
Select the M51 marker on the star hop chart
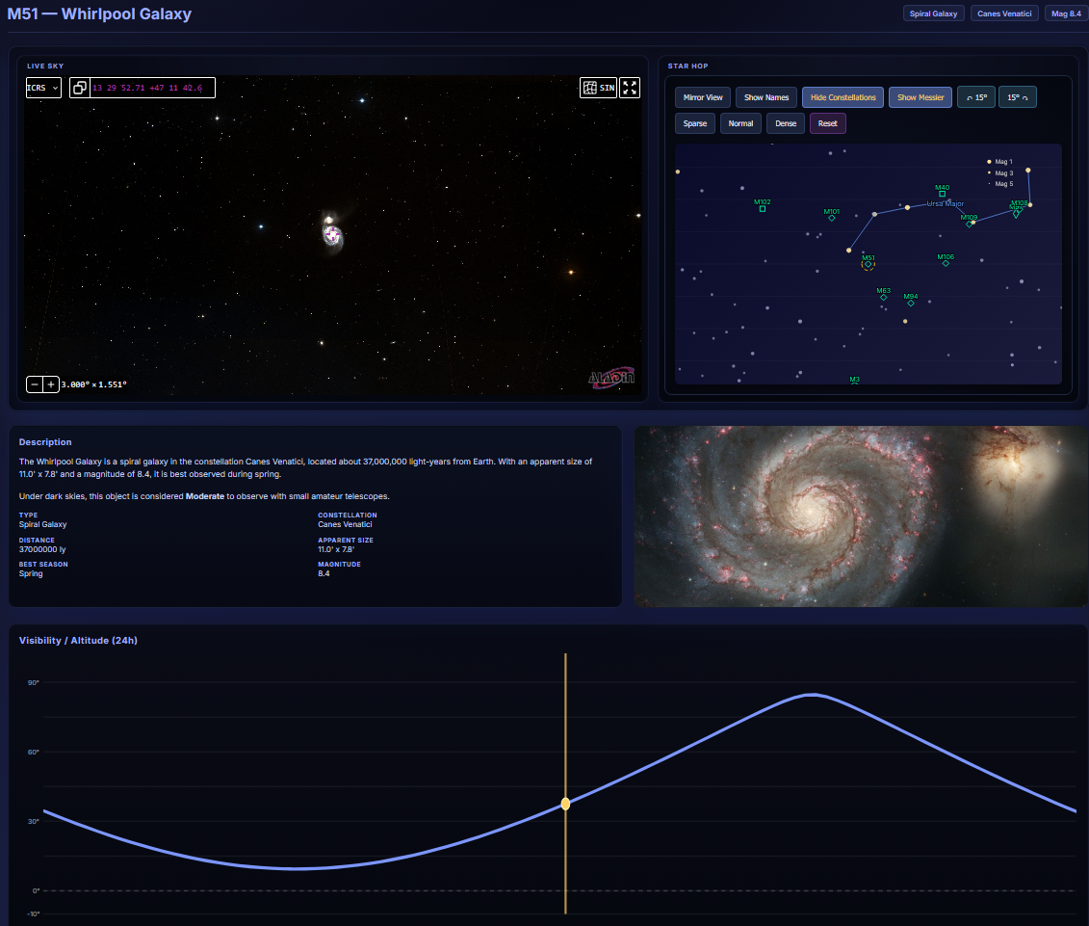pyautogui.click(x=868, y=266)
